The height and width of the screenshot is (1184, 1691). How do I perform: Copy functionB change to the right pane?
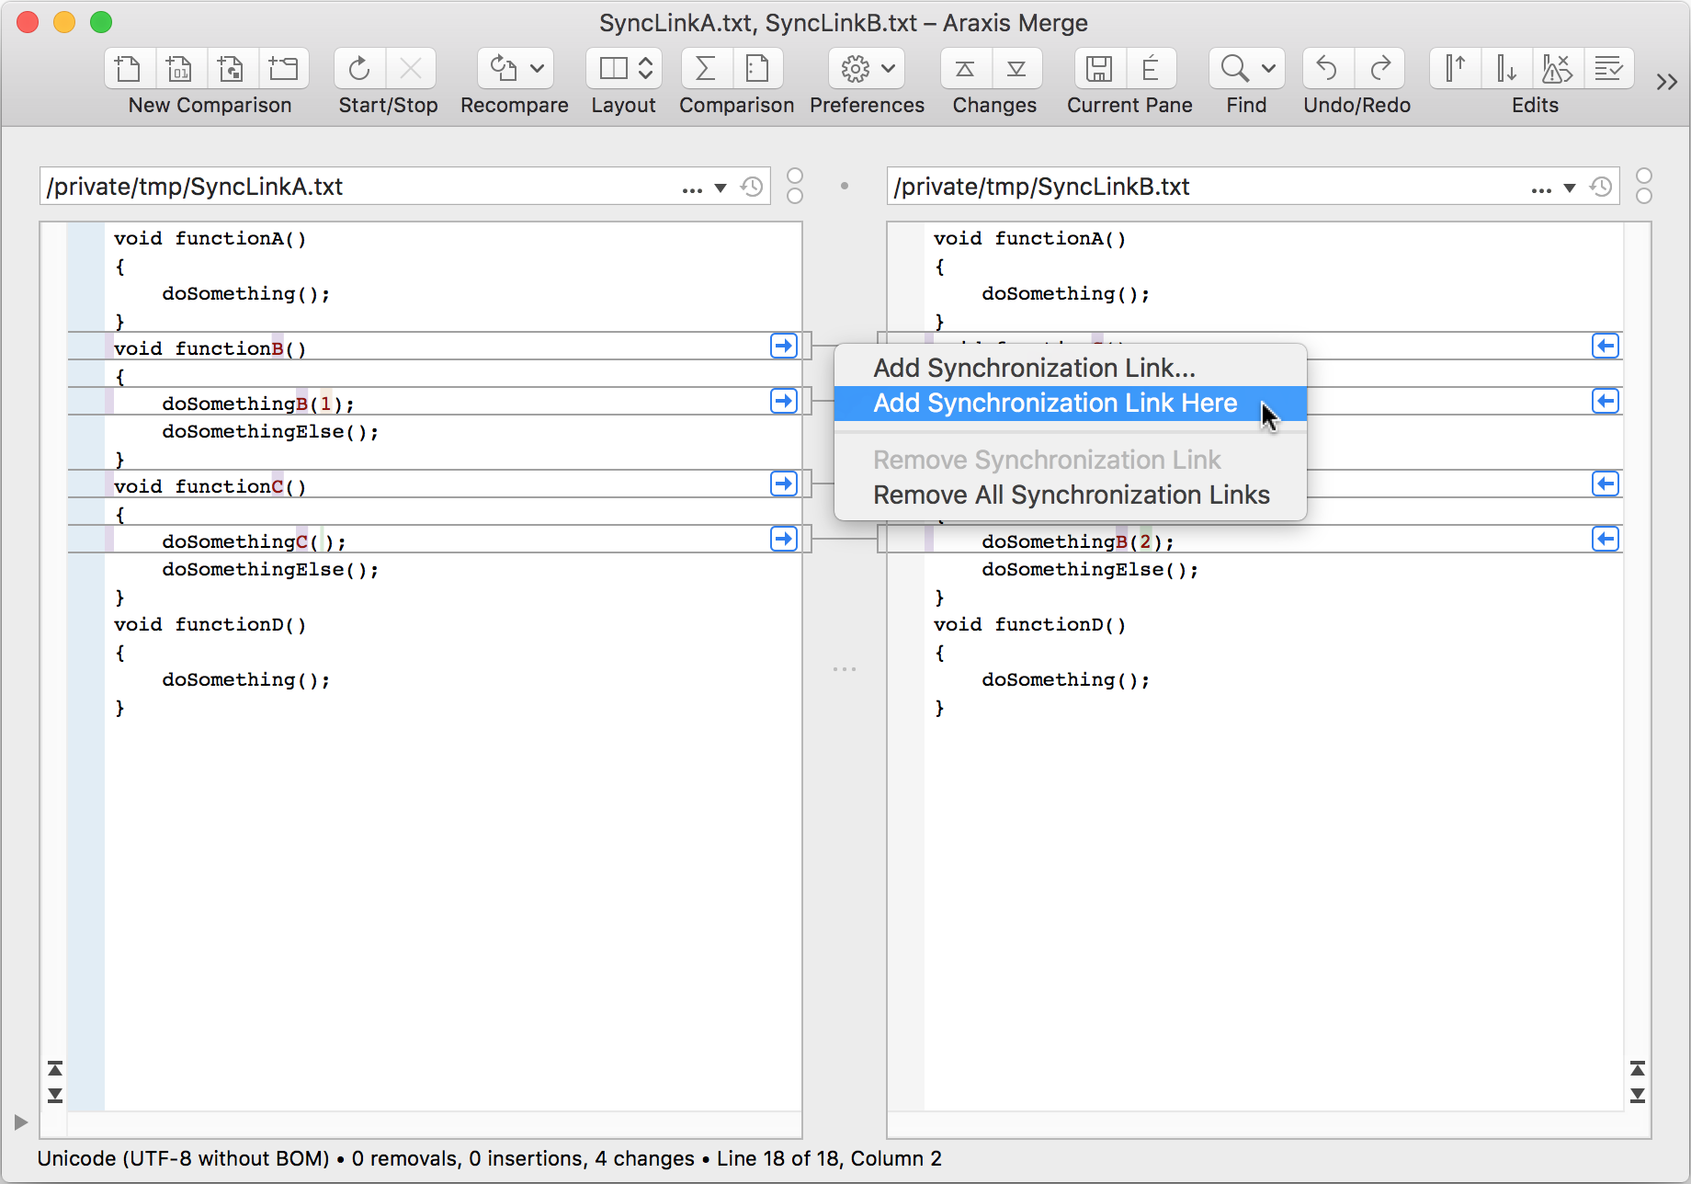(x=783, y=346)
